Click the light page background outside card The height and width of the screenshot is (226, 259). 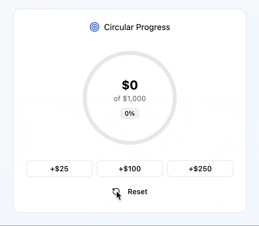click(7, 115)
